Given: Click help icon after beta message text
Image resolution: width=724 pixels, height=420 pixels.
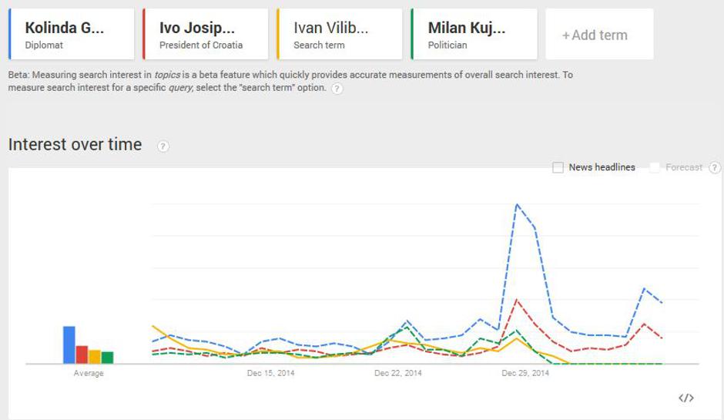Looking at the screenshot, I should tap(337, 89).
